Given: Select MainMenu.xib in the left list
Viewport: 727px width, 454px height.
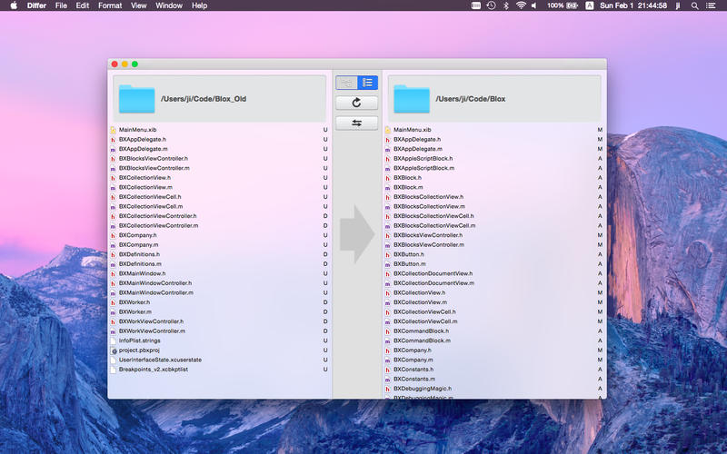Looking at the screenshot, I should [220, 130].
